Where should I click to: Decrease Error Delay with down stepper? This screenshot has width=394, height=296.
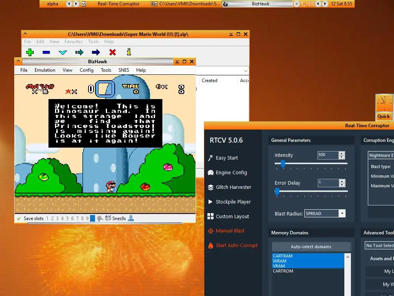[x=342, y=185]
